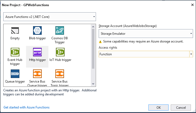Click the template list scroll up arrow
196x113 pixels.
coord(93,26)
